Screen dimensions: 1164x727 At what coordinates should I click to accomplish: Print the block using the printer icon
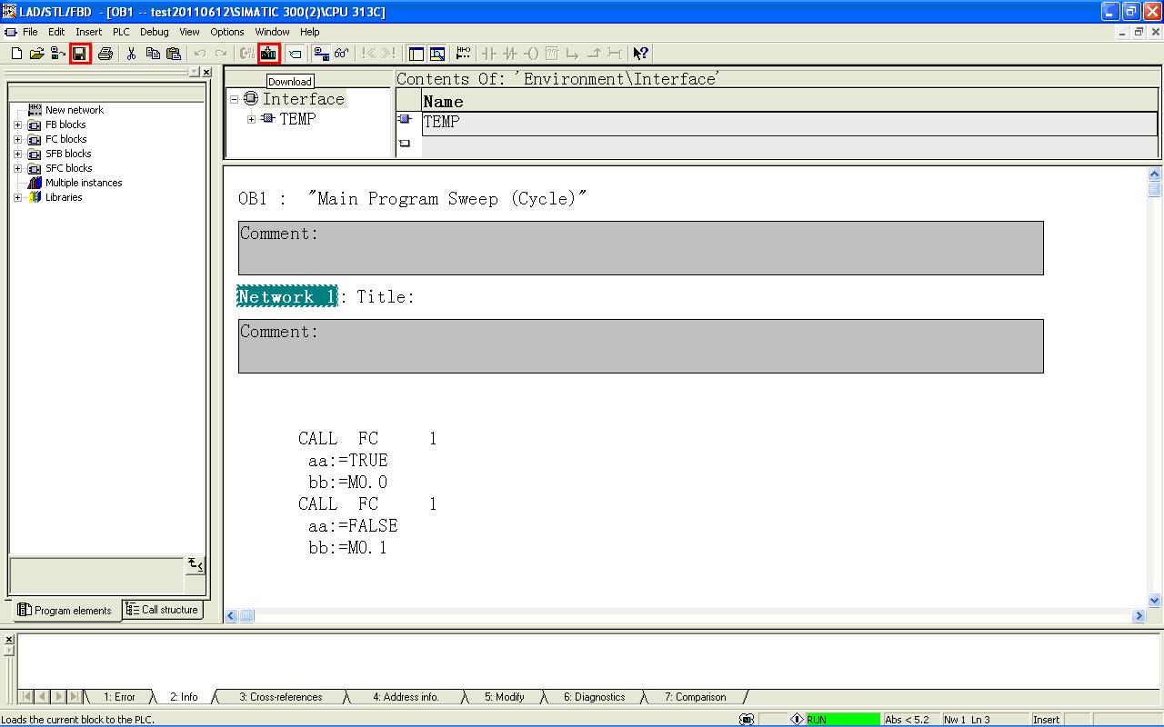pyautogui.click(x=105, y=54)
